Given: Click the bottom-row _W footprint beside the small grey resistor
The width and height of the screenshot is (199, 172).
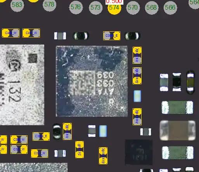Looking at the screenshot, I should point(40,153).
